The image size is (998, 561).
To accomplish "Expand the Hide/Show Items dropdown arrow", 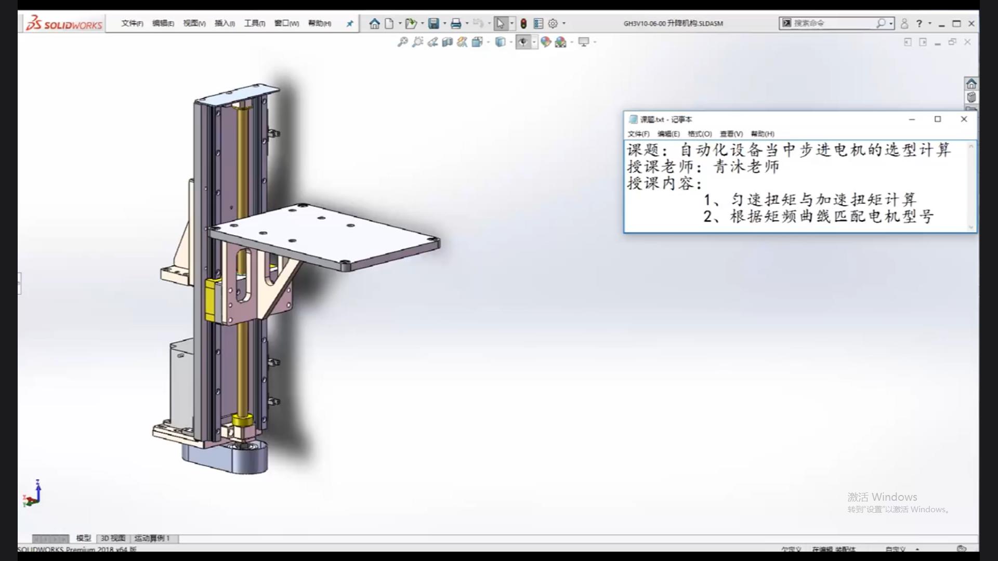I will pos(534,42).
